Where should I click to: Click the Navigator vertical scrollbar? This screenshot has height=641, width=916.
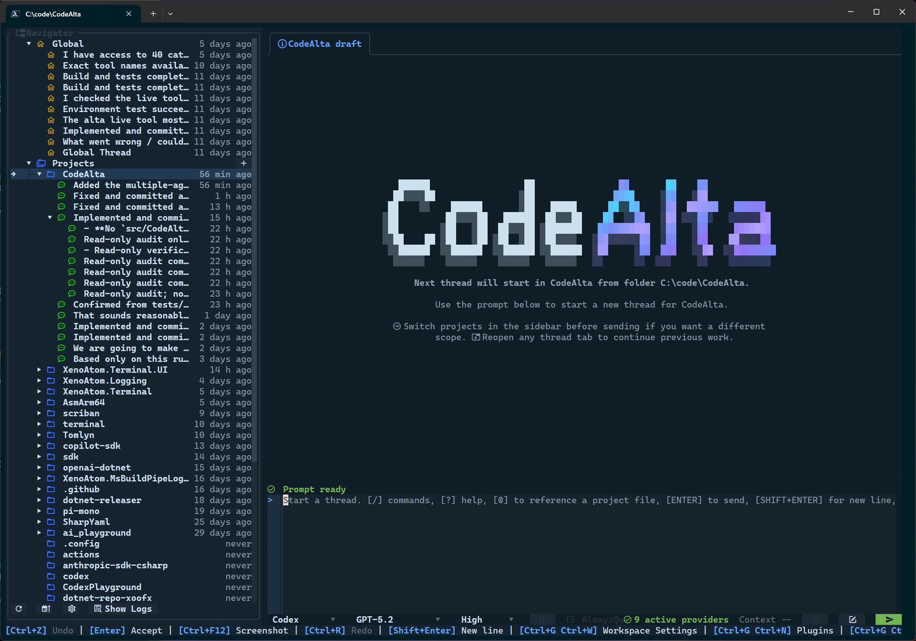point(255,251)
